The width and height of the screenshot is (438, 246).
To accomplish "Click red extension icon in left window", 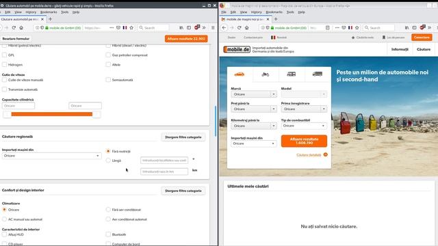I will [197, 27].
